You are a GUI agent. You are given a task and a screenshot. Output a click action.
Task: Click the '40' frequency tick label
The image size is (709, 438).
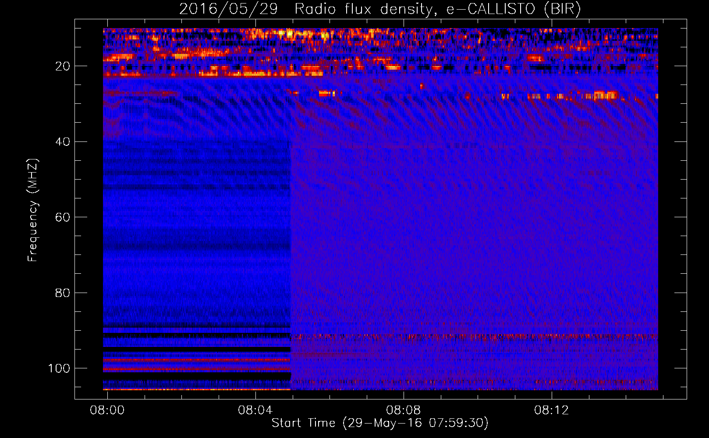(63, 142)
